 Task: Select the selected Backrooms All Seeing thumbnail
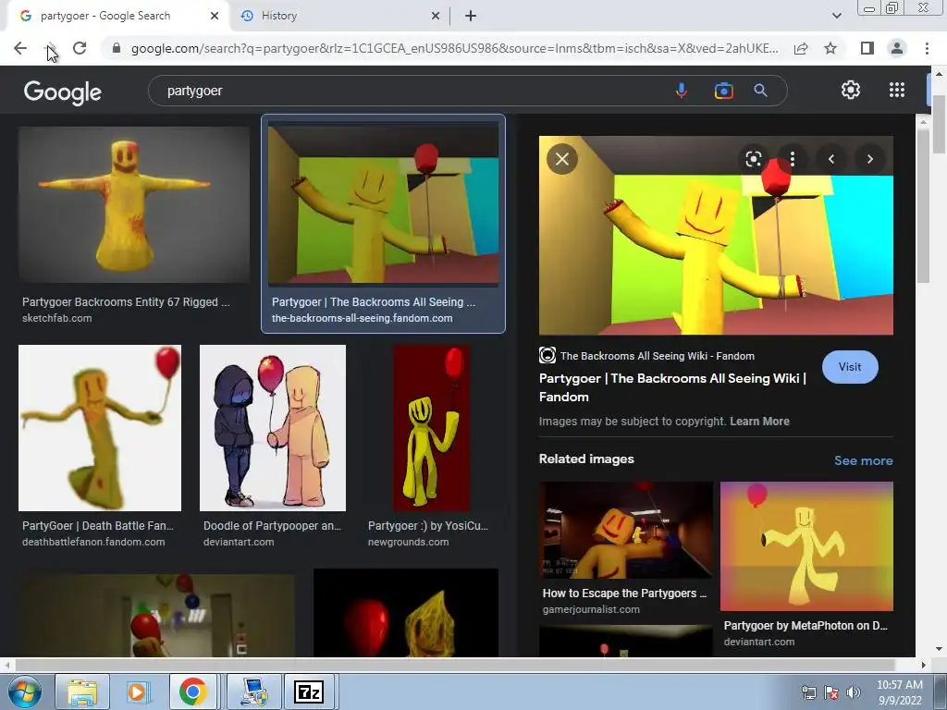383,202
